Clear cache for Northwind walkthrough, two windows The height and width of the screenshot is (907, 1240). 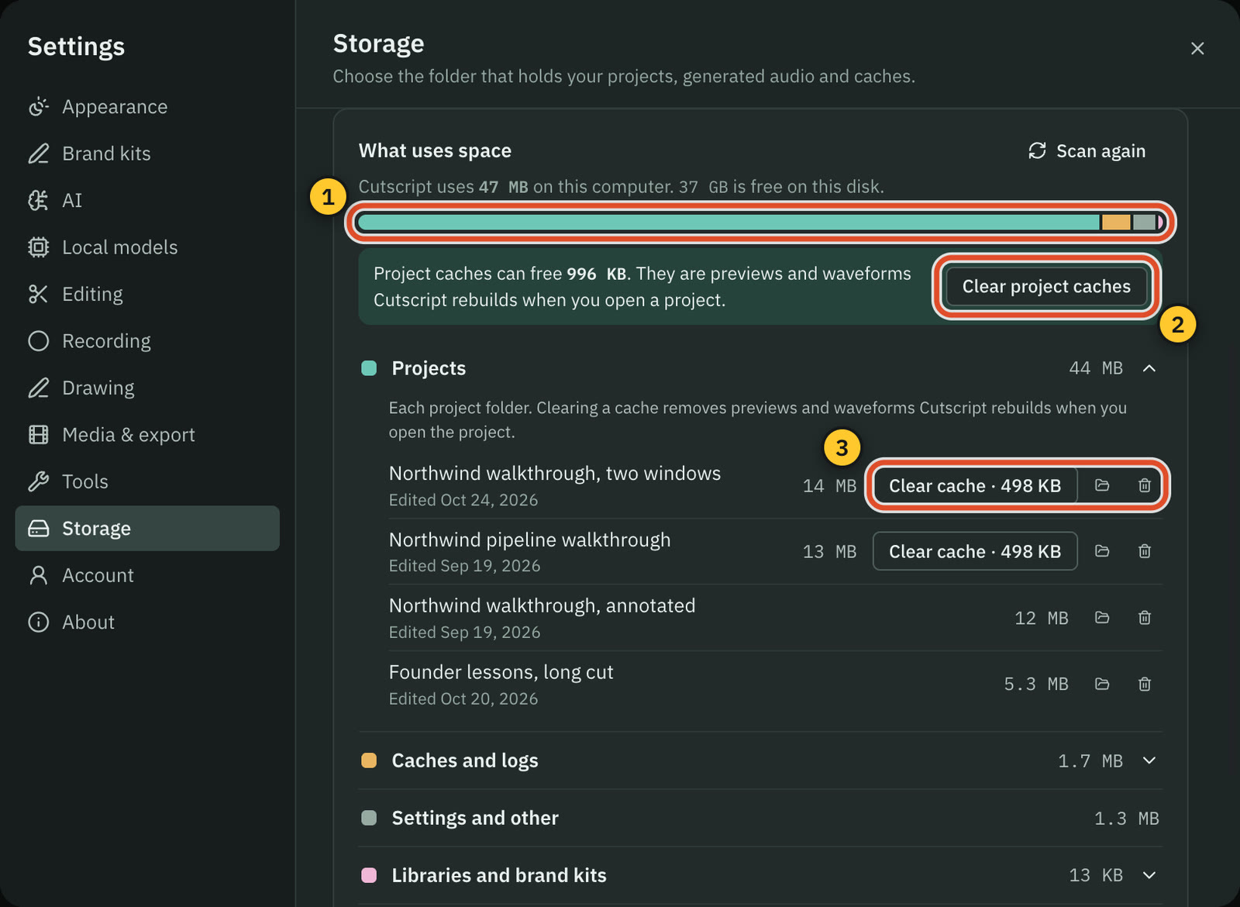tap(975, 486)
